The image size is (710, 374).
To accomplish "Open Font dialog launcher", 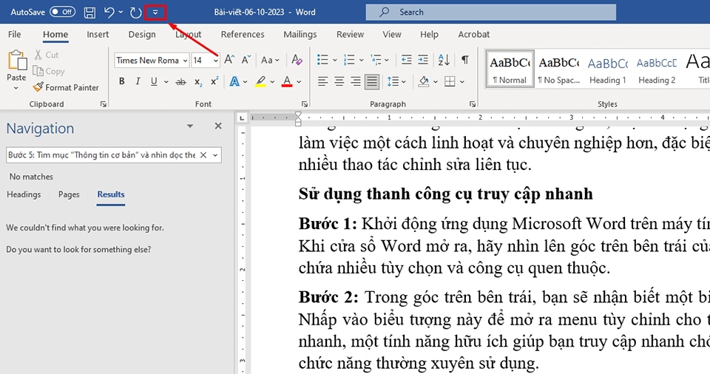I will pos(304,104).
